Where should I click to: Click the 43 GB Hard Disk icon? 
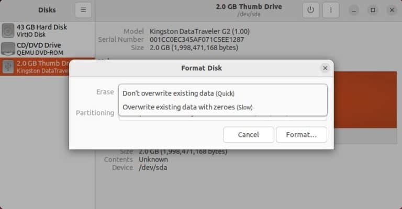(x=8, y=30)
